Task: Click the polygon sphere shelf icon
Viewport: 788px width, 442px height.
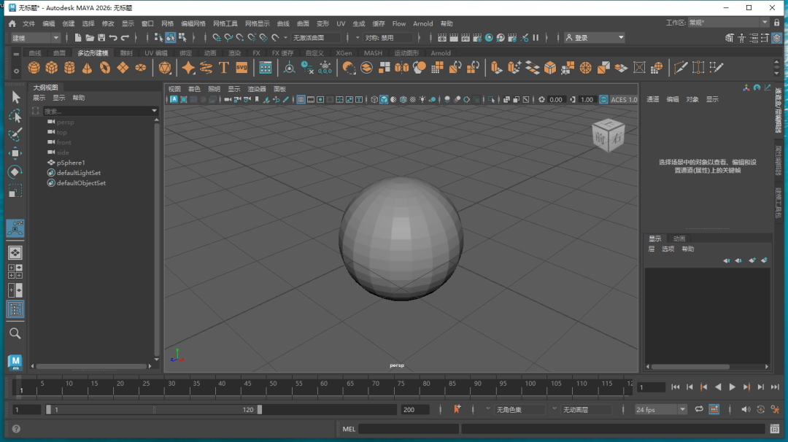Action: point(34,68)
